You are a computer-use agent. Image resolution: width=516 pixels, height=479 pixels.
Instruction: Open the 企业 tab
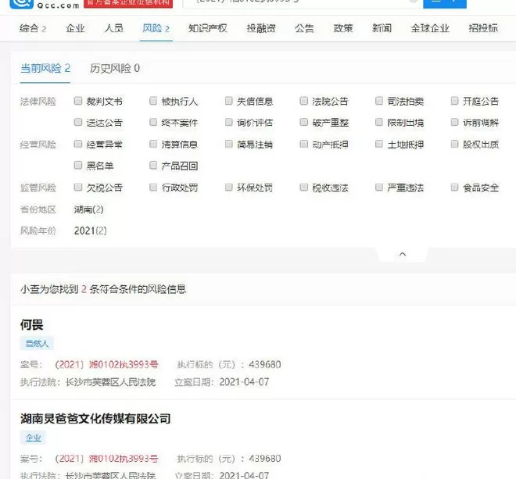click(75, 28)
